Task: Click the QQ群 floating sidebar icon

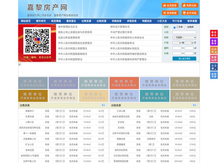Action: click(214, 67)
